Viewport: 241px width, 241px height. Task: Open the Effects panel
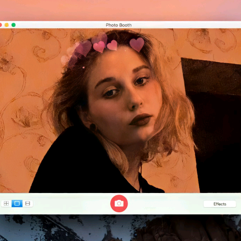coord(220,204)
